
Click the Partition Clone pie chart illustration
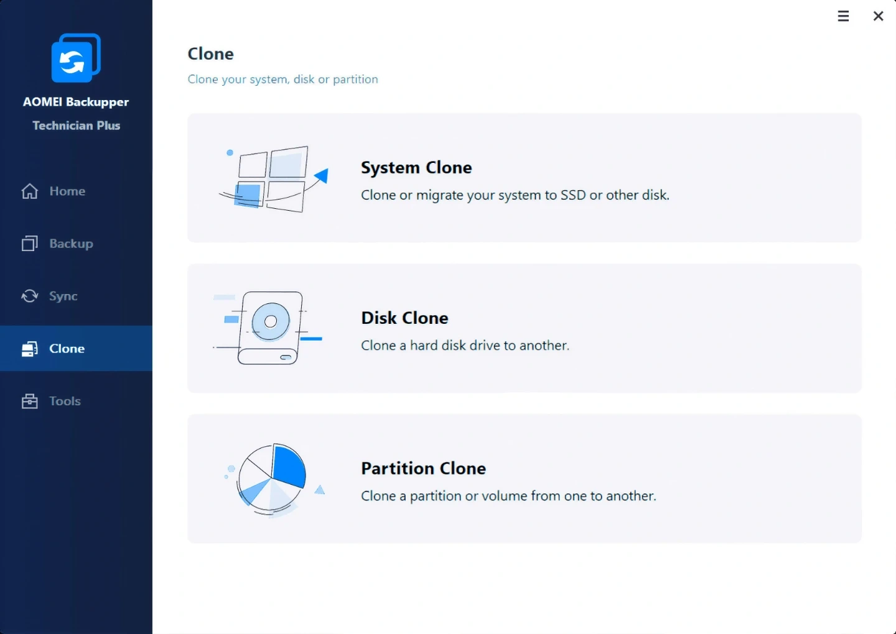click(273, 479)
